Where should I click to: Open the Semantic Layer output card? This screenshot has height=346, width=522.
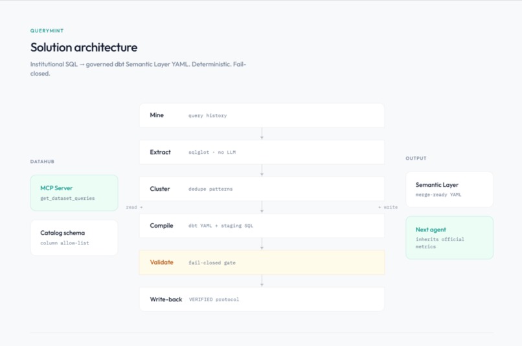pyautogui.click(x=449, y=189)
